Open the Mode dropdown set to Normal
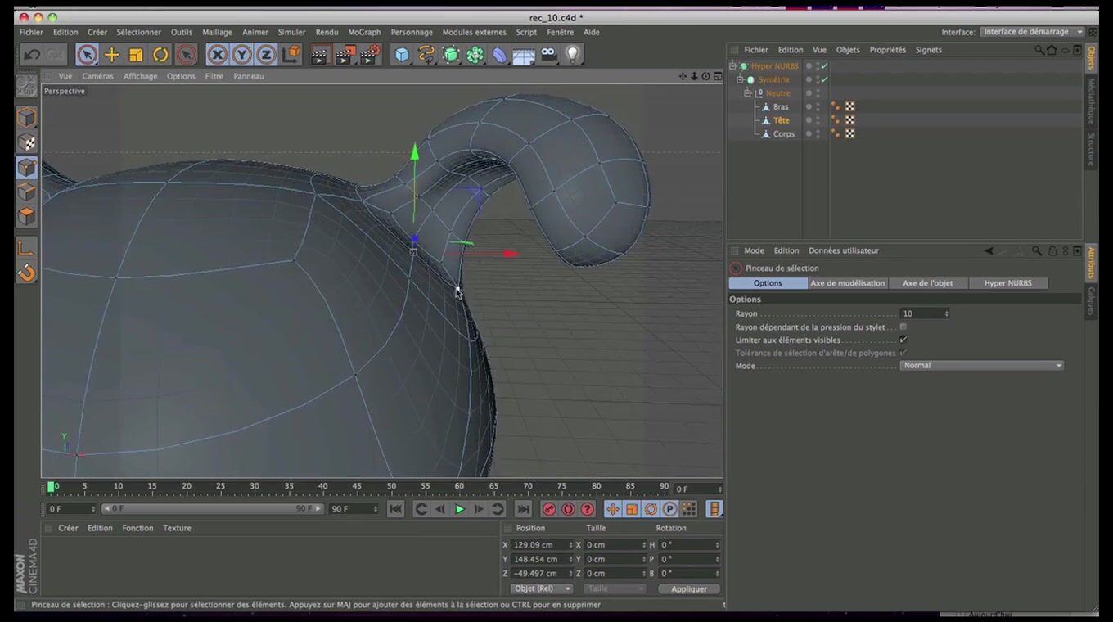The height and width of the screenshot is (622, 1113). pyautogui.click(x=981, y=366)
